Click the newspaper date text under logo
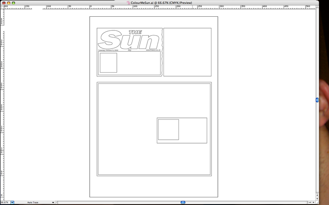 (108, 50)
